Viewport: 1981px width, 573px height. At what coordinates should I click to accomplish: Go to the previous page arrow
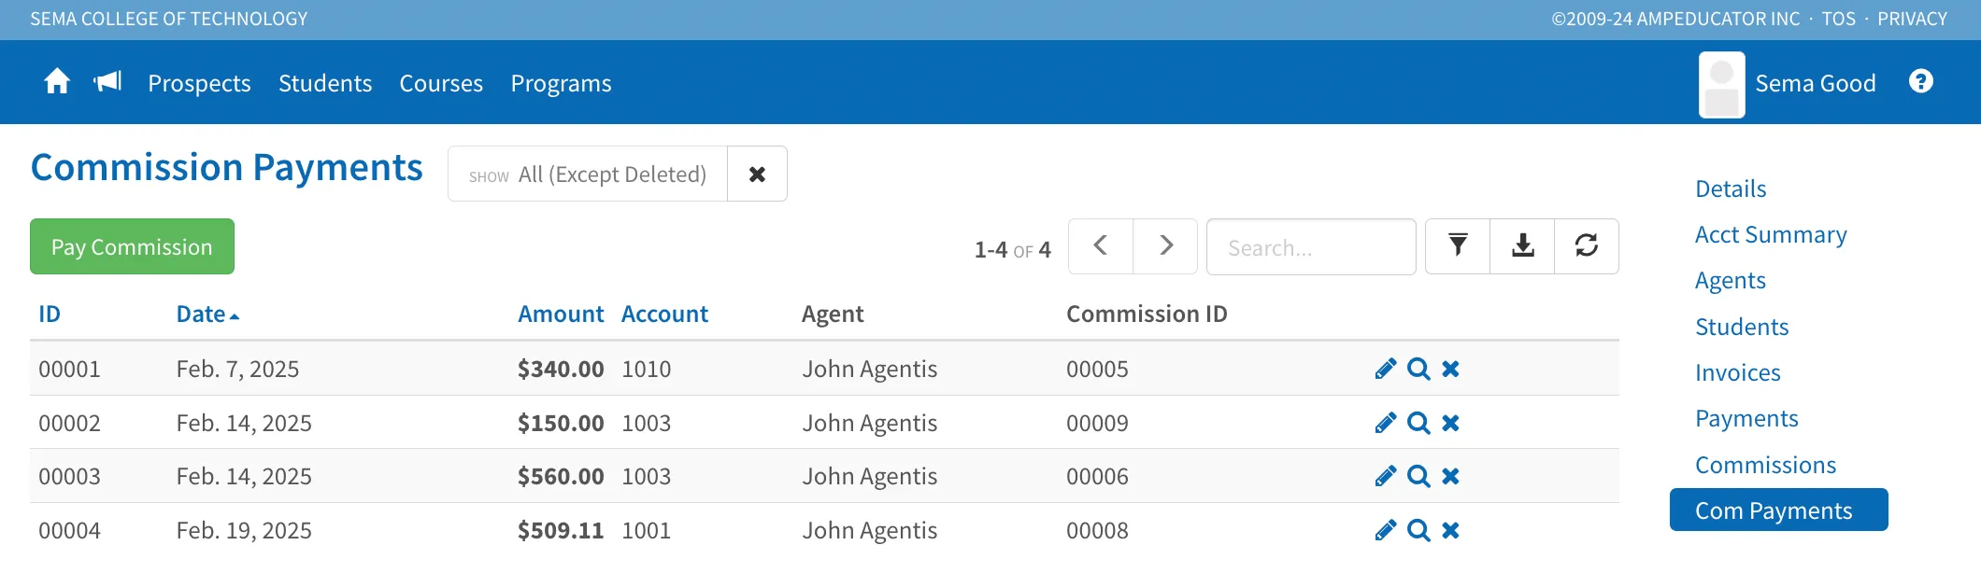pyautogui.click(x=1101, y=246)
